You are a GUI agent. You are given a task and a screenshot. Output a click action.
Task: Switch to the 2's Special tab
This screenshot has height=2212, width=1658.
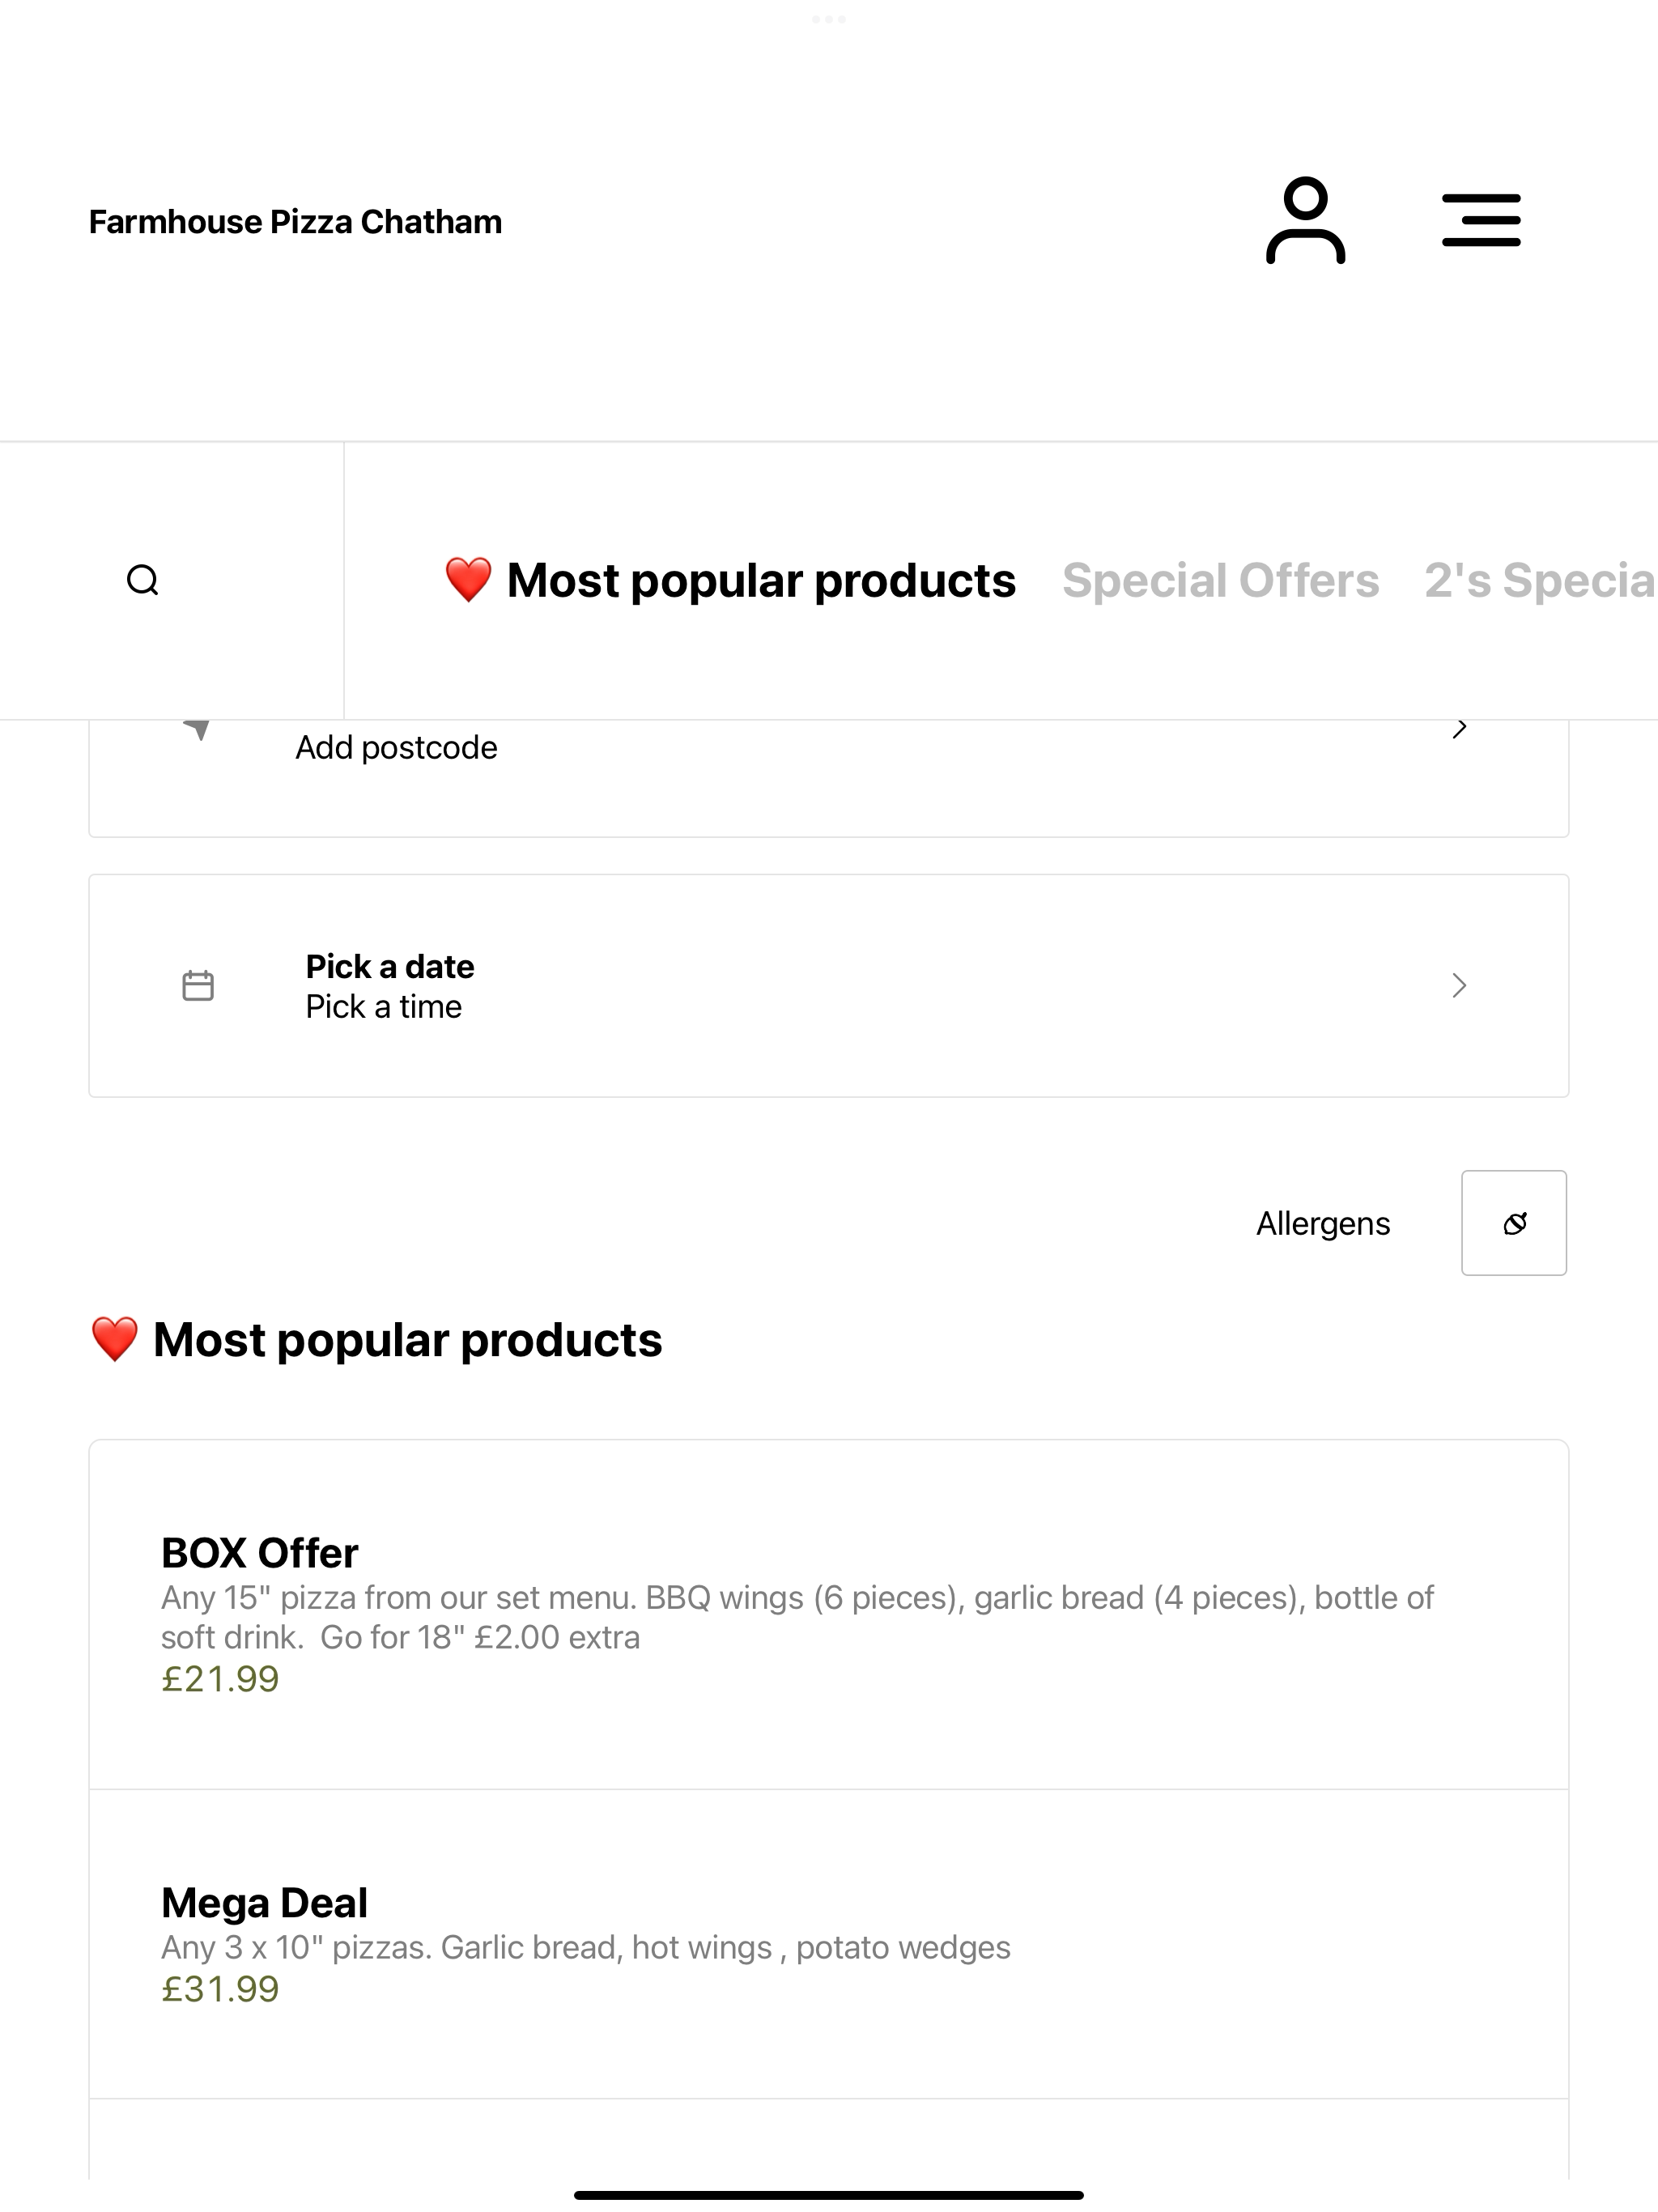(x=1540, y=581)
